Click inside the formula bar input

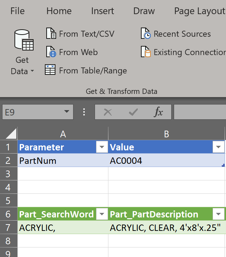200,112
